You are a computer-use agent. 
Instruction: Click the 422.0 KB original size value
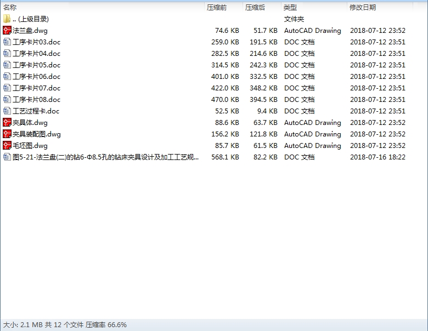click(x=225, y=88)
